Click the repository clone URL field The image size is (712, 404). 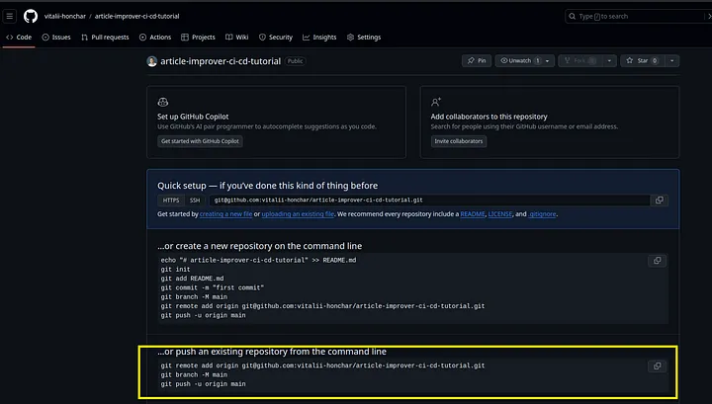tap(429, 201)
